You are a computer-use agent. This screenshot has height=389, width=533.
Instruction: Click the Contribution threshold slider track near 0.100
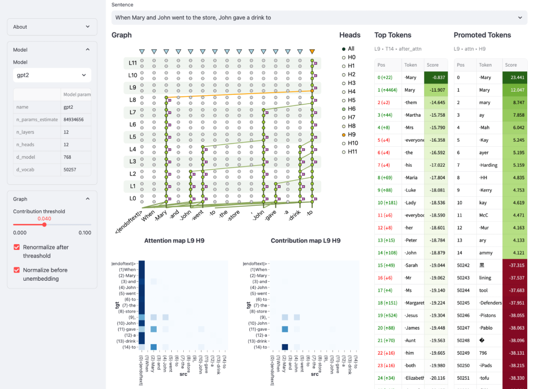point(90,224)
